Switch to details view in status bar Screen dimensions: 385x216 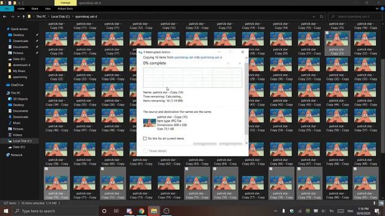coord(374,203)
